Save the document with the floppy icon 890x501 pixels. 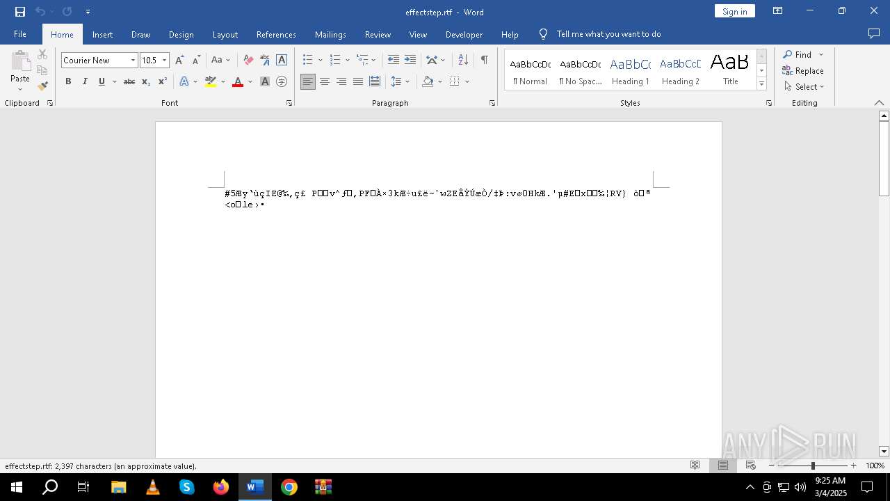[x=20, y=12]
